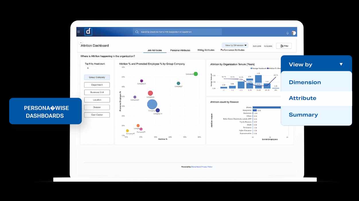Collapse the large View by dropdown arrow
Image resolution: width=359 pixels, height=201 pixels.
pos(341,64)
